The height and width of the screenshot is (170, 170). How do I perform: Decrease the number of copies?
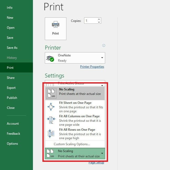99,22
